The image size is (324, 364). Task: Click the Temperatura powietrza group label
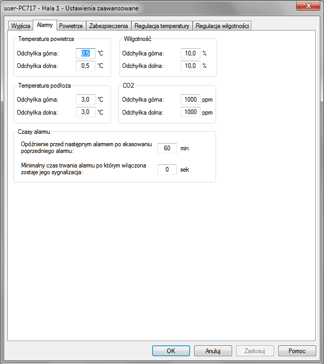tap(46, 39)
